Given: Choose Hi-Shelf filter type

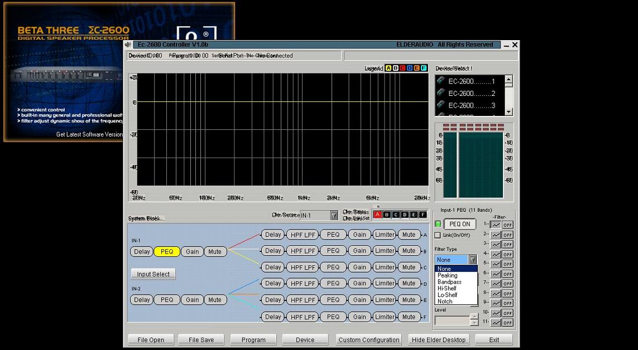Looking at the screenshot, I should 455,288.
